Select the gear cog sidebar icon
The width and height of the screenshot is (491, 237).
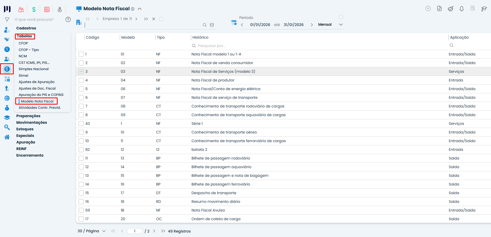coord(7,98)
